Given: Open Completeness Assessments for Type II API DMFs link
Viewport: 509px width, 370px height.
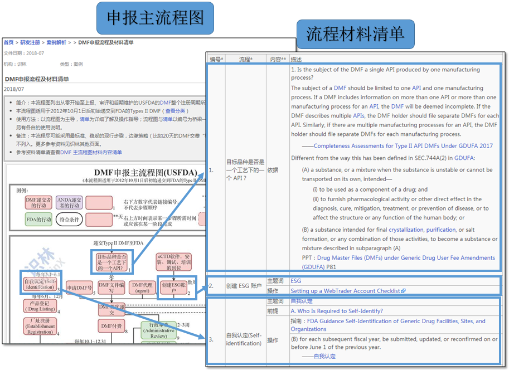Looking at the screenshot, I should tap(403, 146).
